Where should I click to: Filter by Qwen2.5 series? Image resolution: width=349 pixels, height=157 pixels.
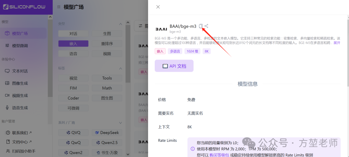click(107, 143)
